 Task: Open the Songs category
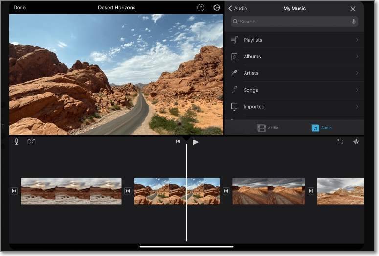294,90
